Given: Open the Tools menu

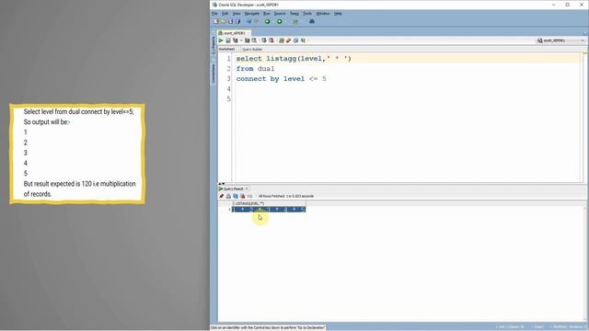Looking at the screenshot, I should [307, 14].
